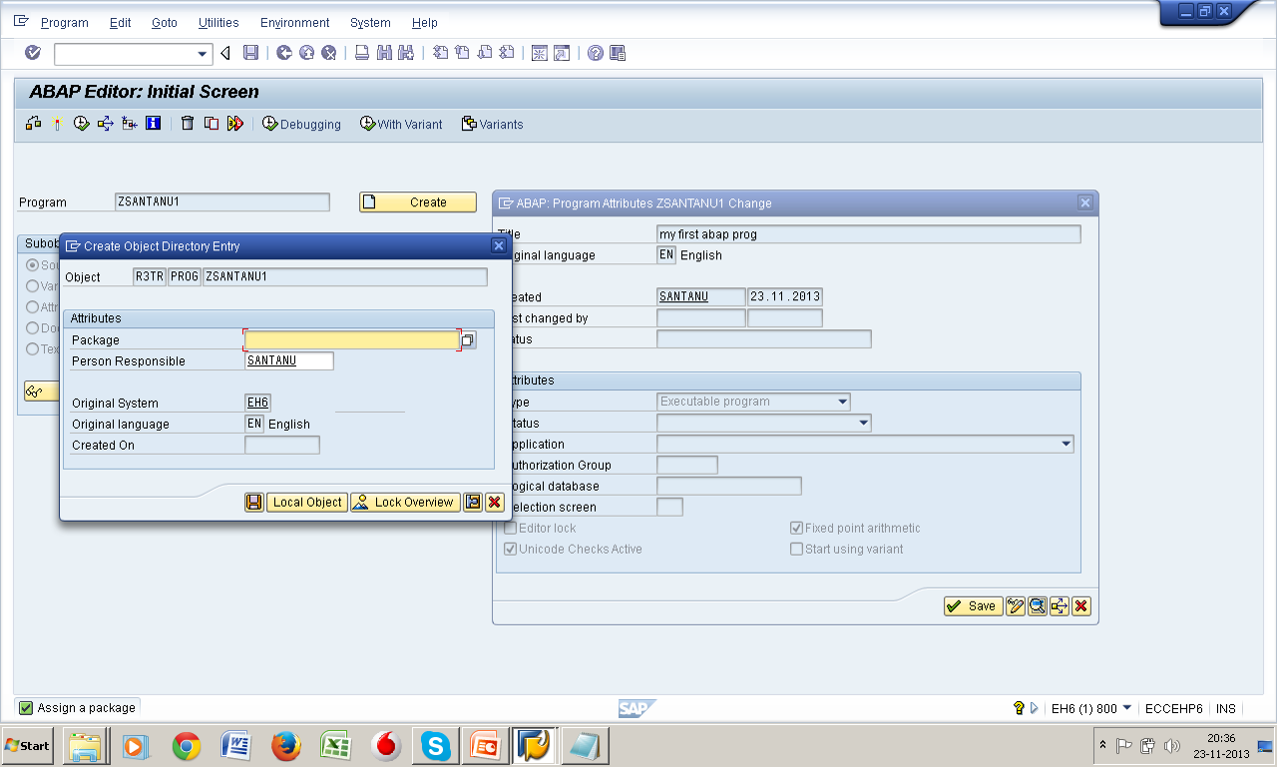
Task: Expand the status bar fields arrow
Action: coord(1035,708)
